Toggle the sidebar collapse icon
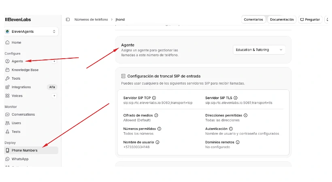 [68, 19]
